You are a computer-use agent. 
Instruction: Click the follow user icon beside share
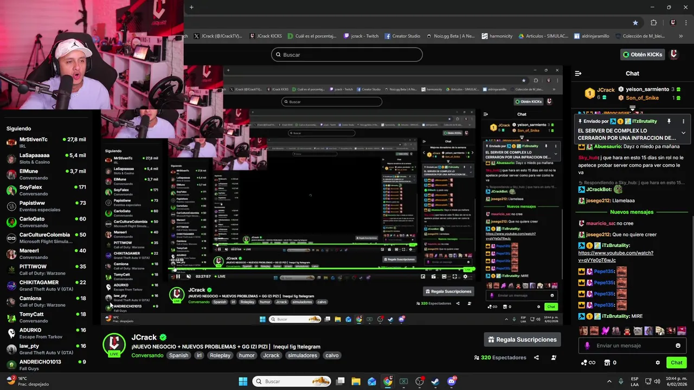(554, 357)
